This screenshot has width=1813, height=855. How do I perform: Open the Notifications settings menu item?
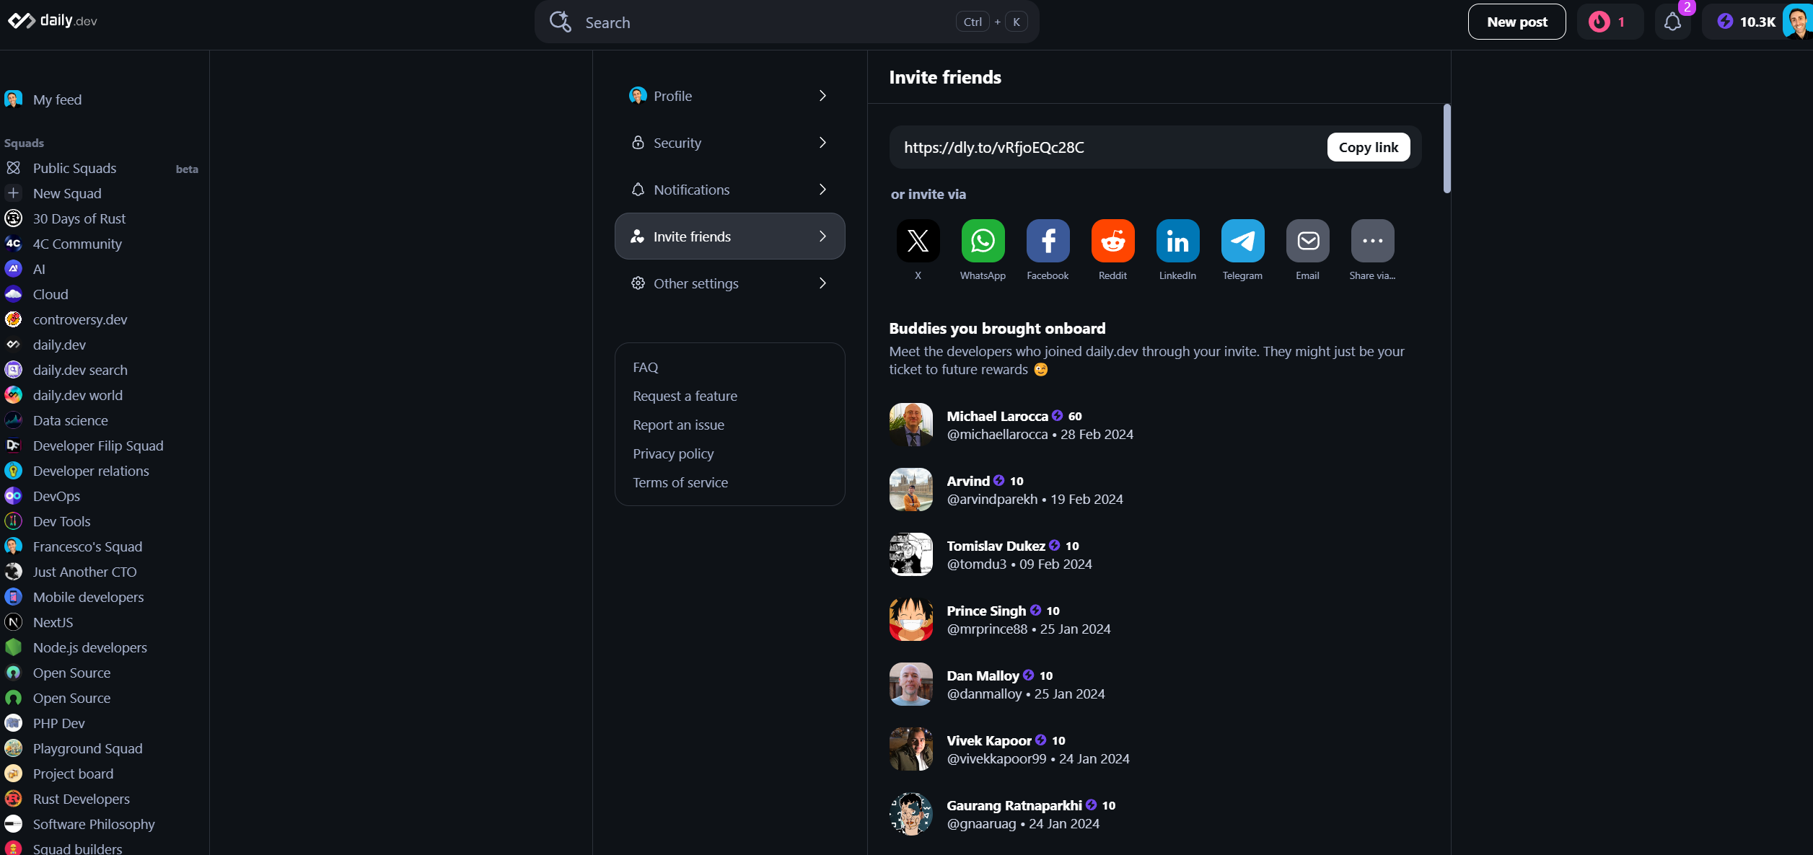[729, 190]
